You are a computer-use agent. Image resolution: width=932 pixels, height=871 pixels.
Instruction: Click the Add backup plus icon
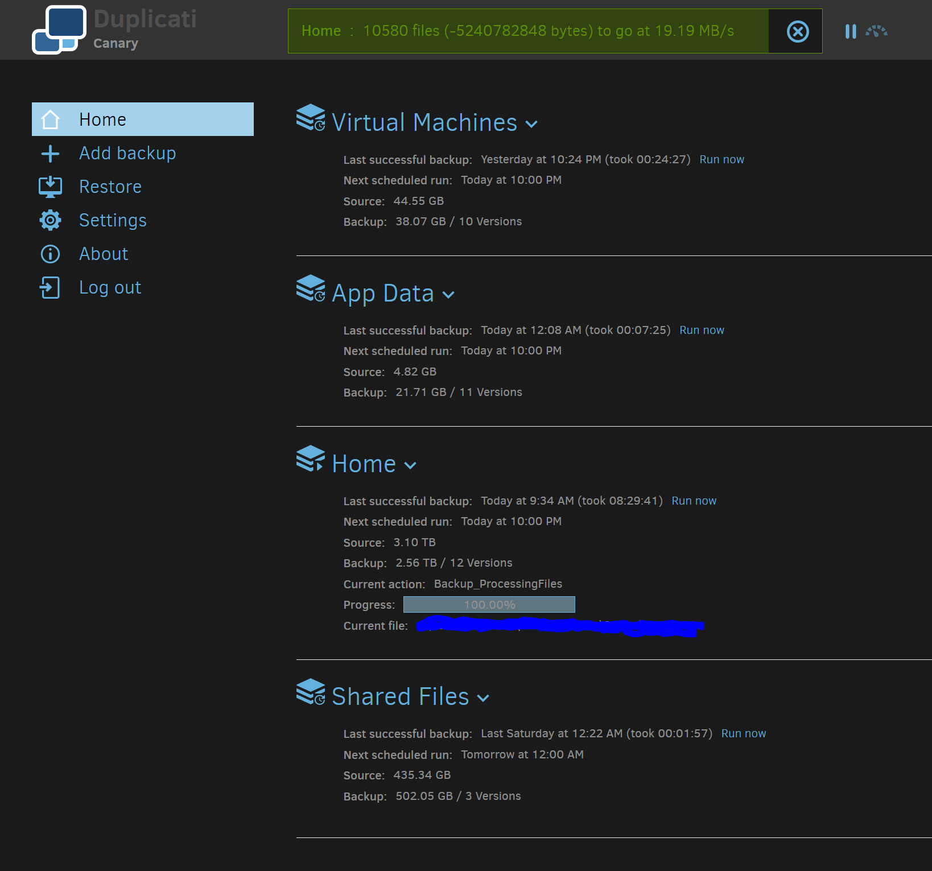tap(50, 153)
